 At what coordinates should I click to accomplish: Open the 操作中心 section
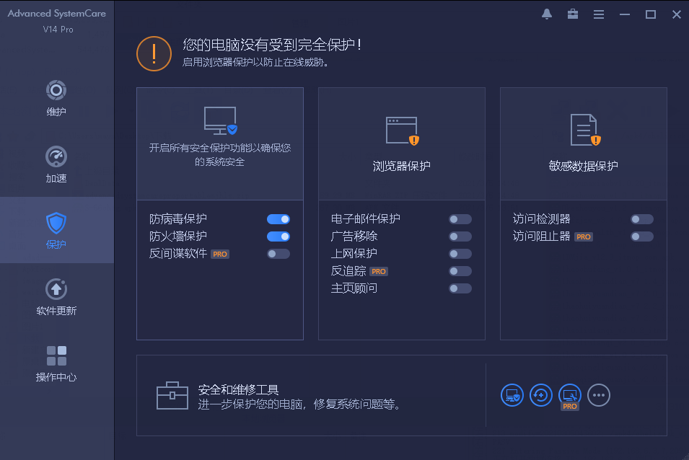tap(56, 365)
